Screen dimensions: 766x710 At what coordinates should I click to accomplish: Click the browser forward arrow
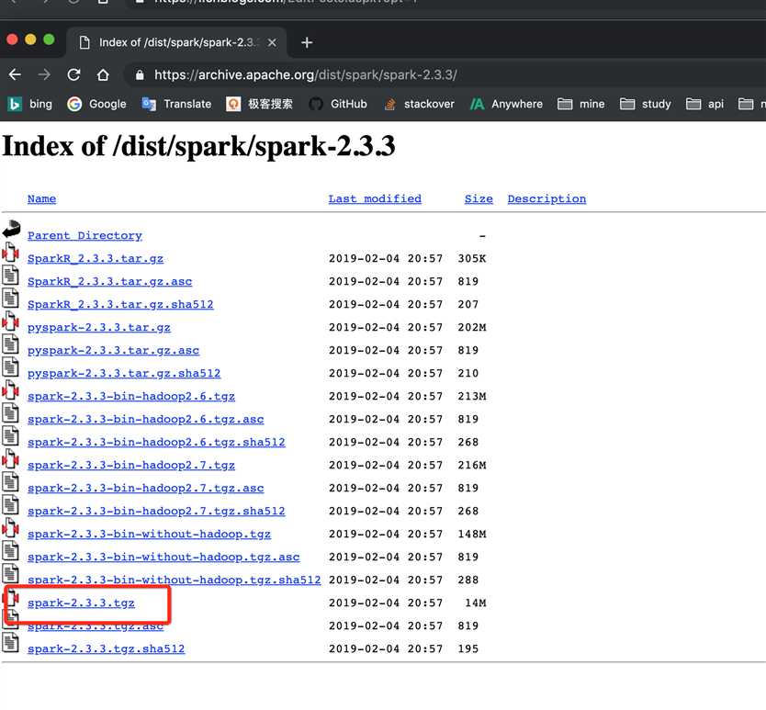(x=44, y=74)
